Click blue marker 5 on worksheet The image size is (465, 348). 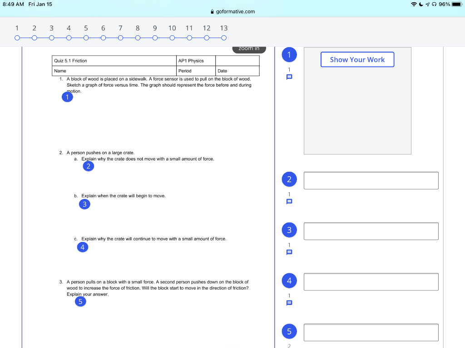tap(80, 301)
